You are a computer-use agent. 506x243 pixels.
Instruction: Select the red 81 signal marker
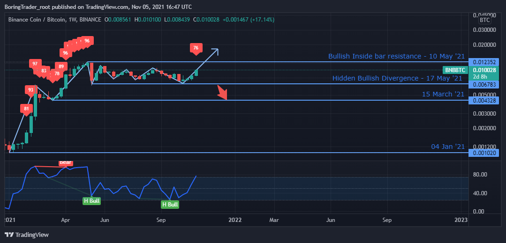click(x=27, y=109)
